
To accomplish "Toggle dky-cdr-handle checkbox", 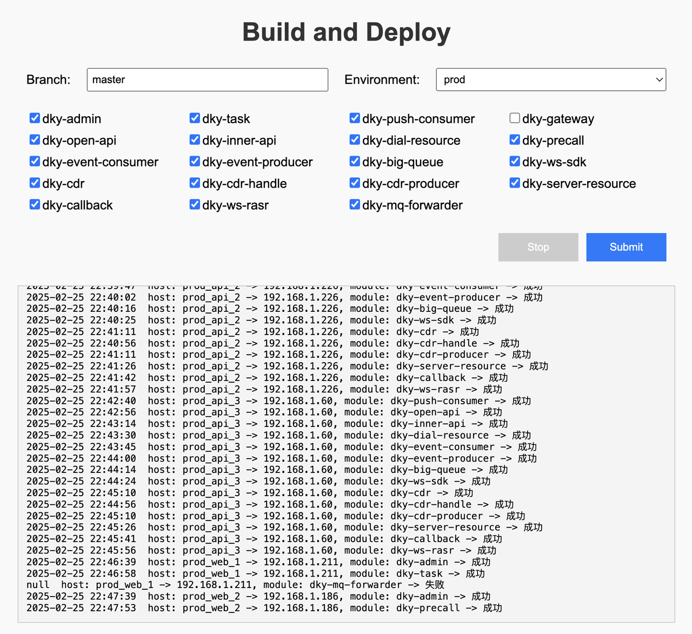I will tap(195, 183).
